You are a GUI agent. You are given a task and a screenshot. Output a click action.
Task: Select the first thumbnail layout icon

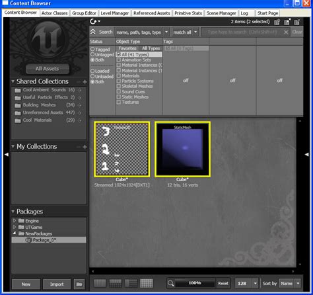click(100, 283)
